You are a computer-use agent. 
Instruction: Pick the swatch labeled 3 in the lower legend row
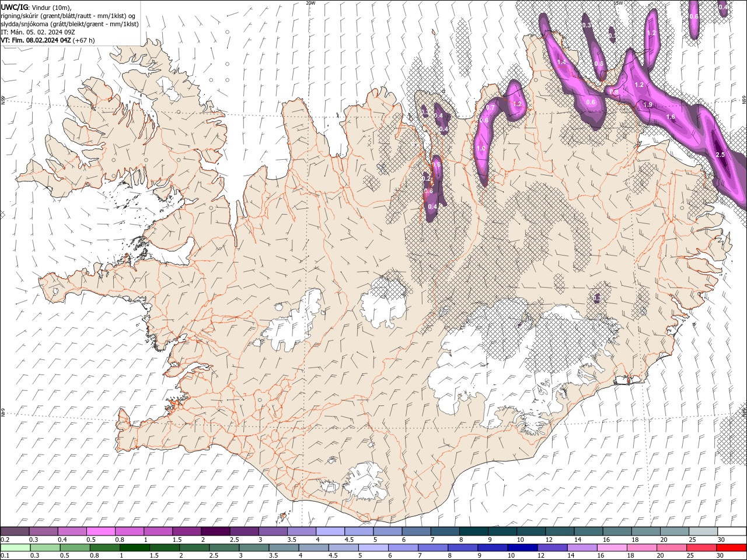click(x=253, y=548)
